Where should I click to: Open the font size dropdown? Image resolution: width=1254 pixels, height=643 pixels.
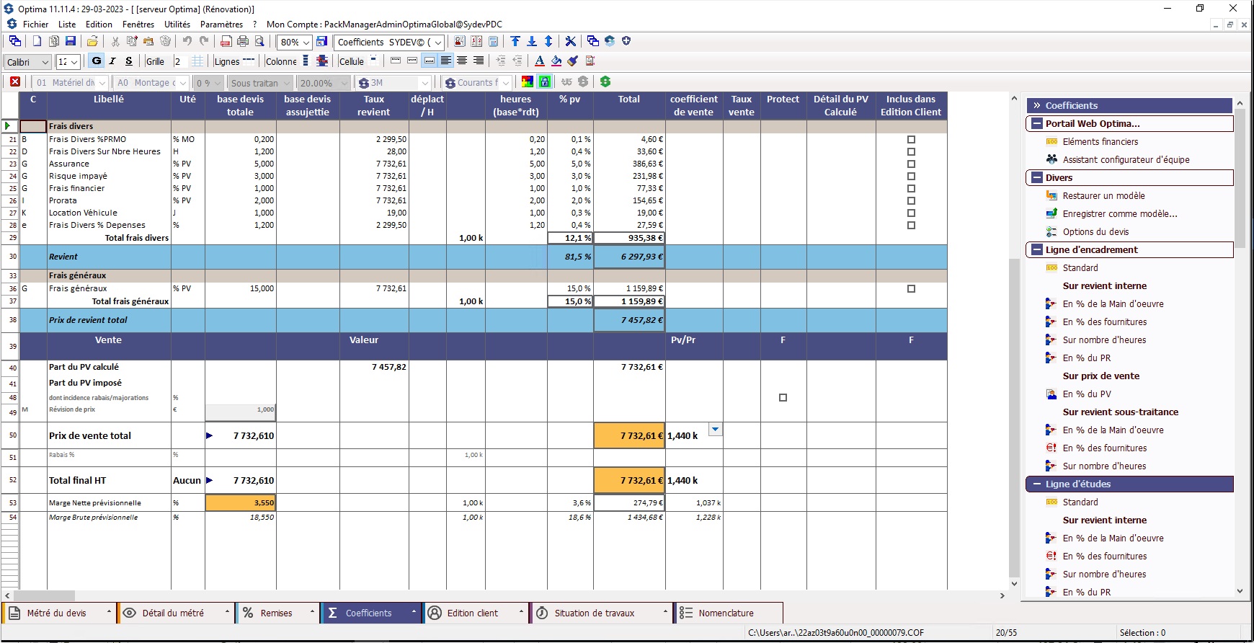[74, 62]
